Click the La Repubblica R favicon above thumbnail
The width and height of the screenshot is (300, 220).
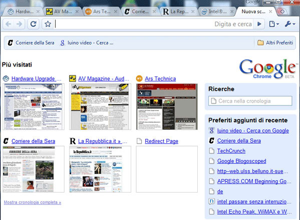click(x=73, y=141)
